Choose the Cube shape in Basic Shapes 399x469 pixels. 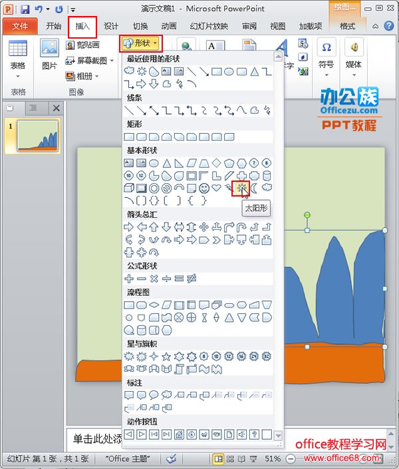click(x=129, y=188)
